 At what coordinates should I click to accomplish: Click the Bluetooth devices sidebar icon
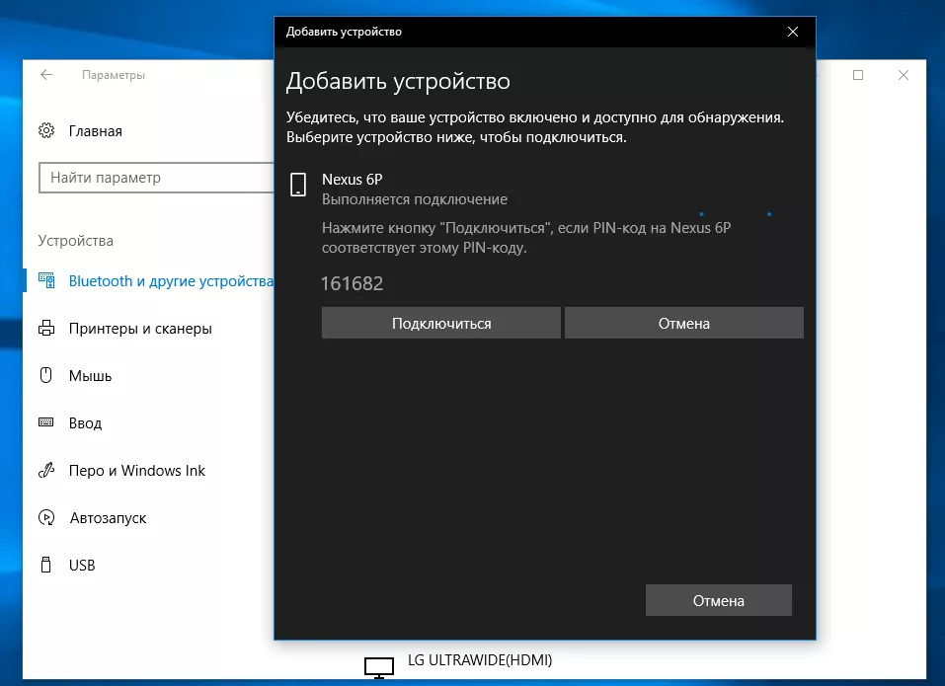[46, 281]
